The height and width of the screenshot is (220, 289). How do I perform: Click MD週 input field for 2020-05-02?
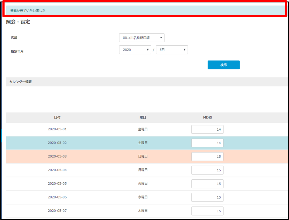pos(207,143)
